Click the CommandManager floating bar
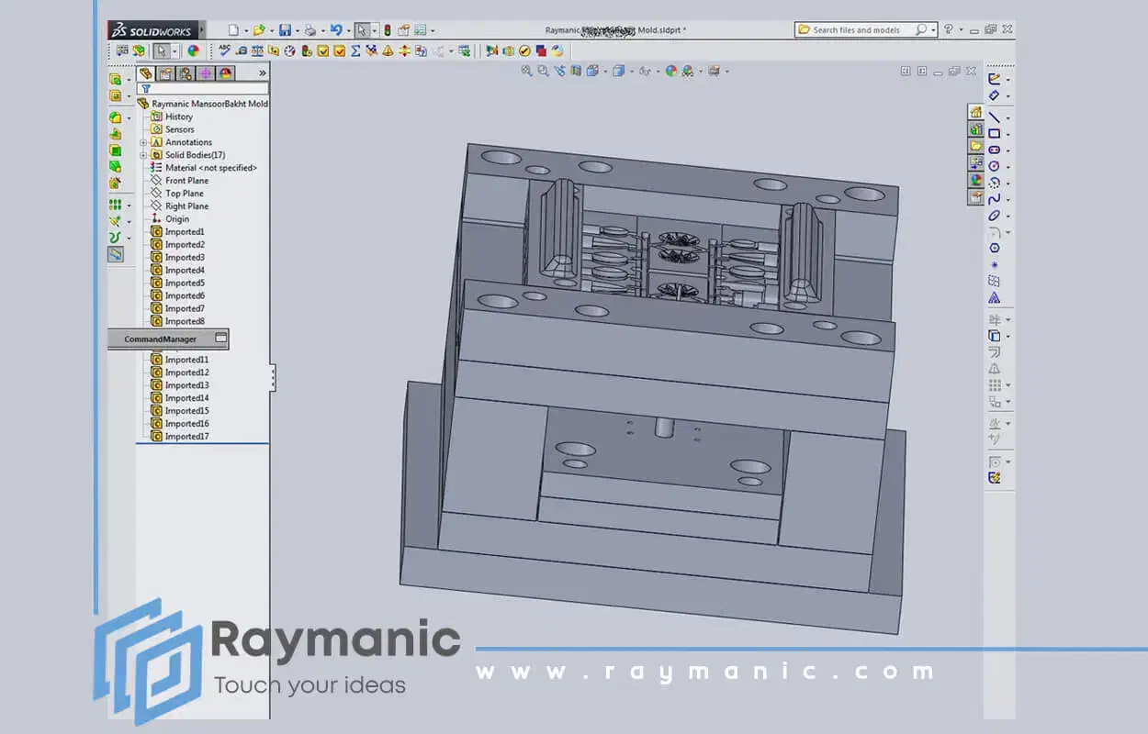 [x=161, y=339]
